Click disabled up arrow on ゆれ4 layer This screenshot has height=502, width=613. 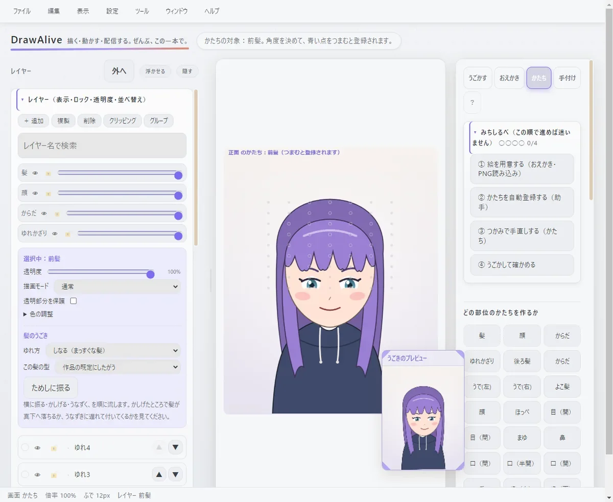[x=159, y=447]
